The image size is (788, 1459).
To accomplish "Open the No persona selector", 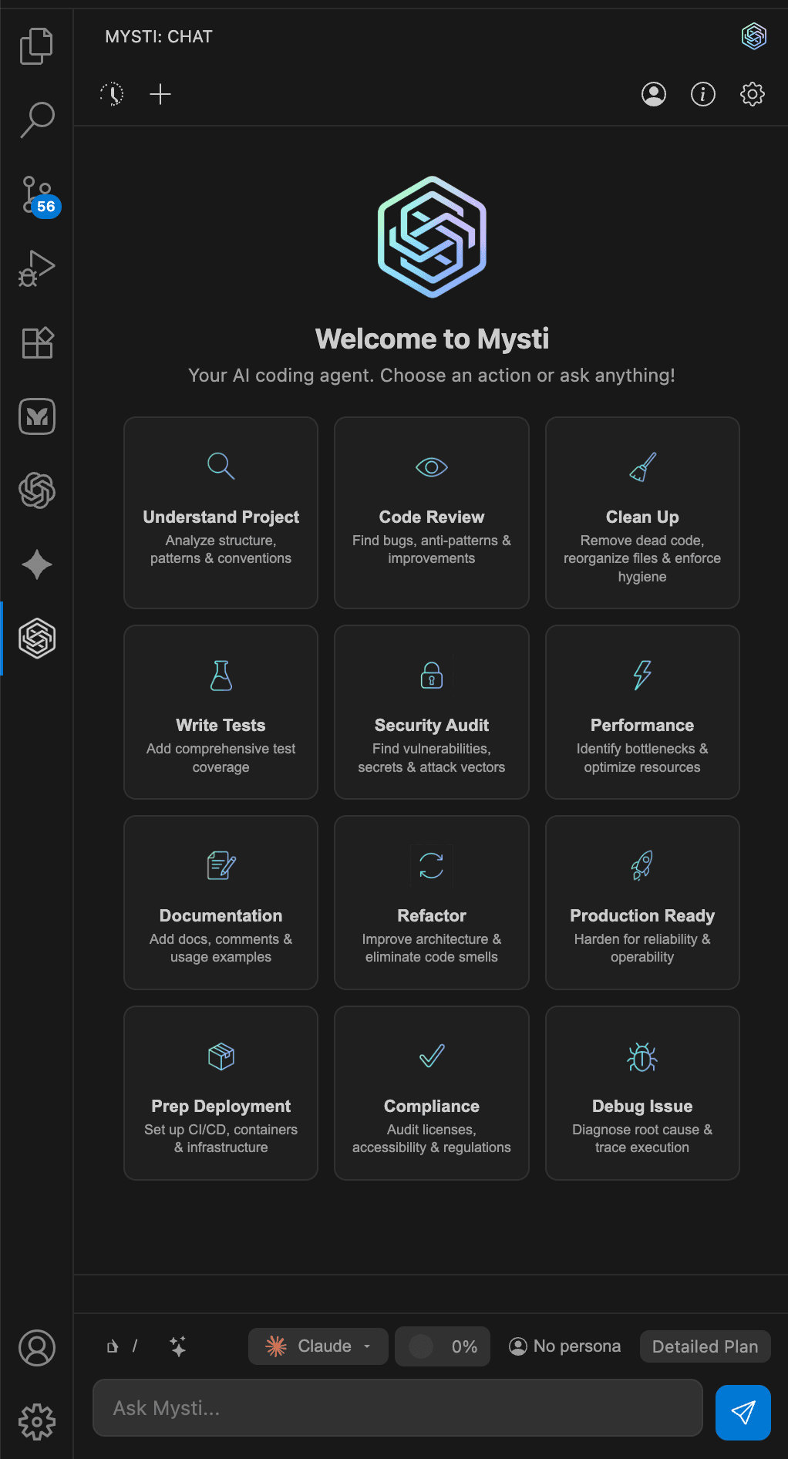I will click(x=565, y=1346).
